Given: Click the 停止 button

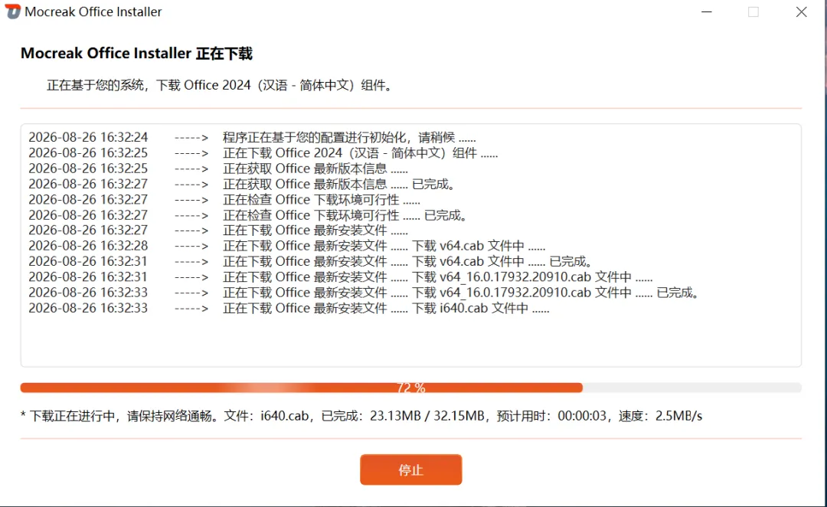Looking at the screenshot, I should (411, 469).
